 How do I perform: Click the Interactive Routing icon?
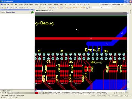point(66,7)
